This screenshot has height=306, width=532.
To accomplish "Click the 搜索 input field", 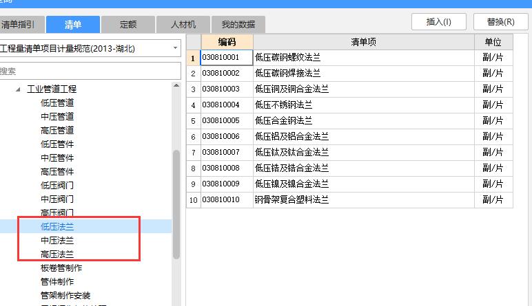I will point(90,71).
